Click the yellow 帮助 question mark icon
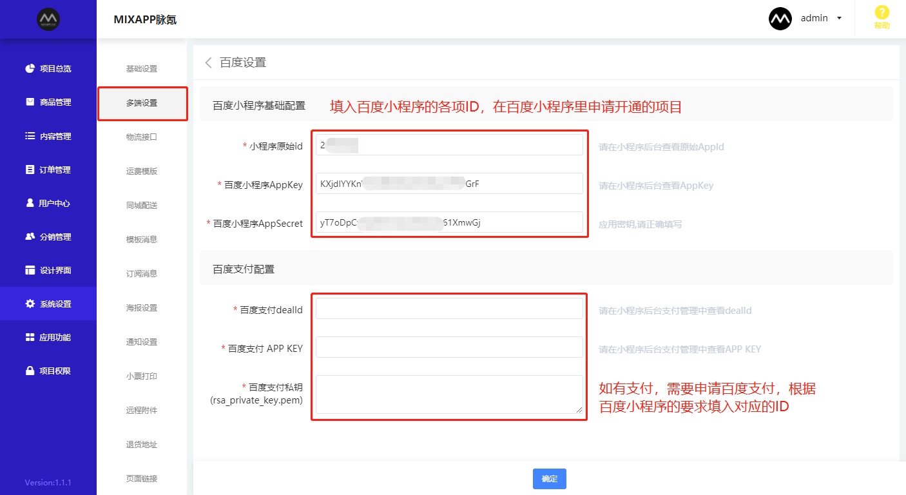Screen dimensions: 906x495 click(882, 12)
